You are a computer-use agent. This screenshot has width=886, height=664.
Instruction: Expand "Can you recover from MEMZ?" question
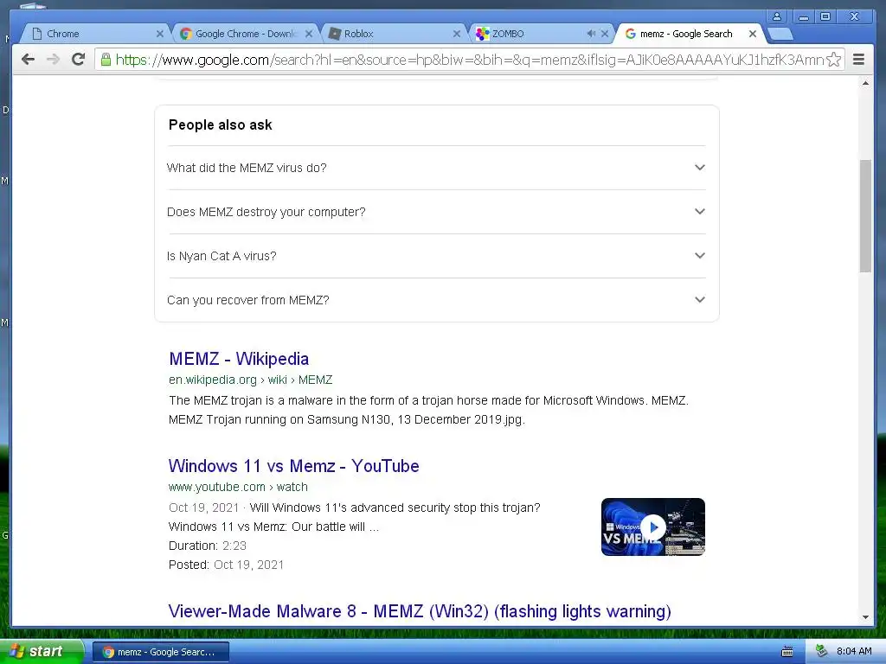pos(436,300)
